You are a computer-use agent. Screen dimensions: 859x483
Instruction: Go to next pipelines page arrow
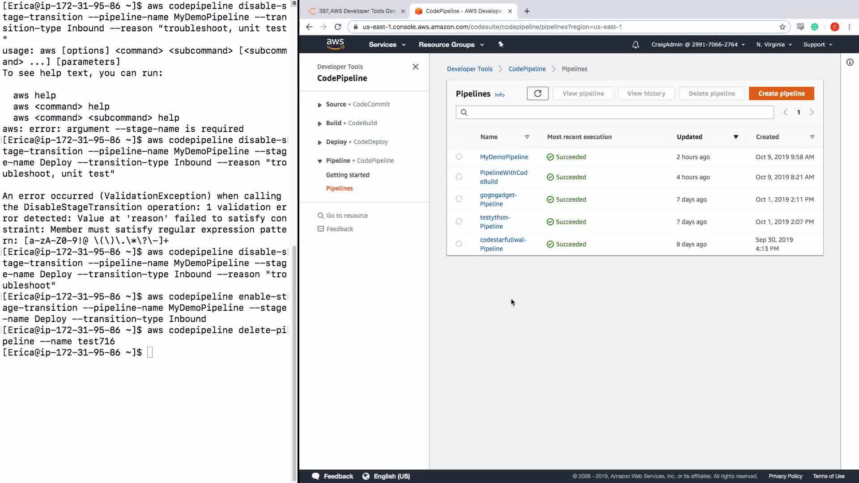pyautogui.click(x=812, y=112)
